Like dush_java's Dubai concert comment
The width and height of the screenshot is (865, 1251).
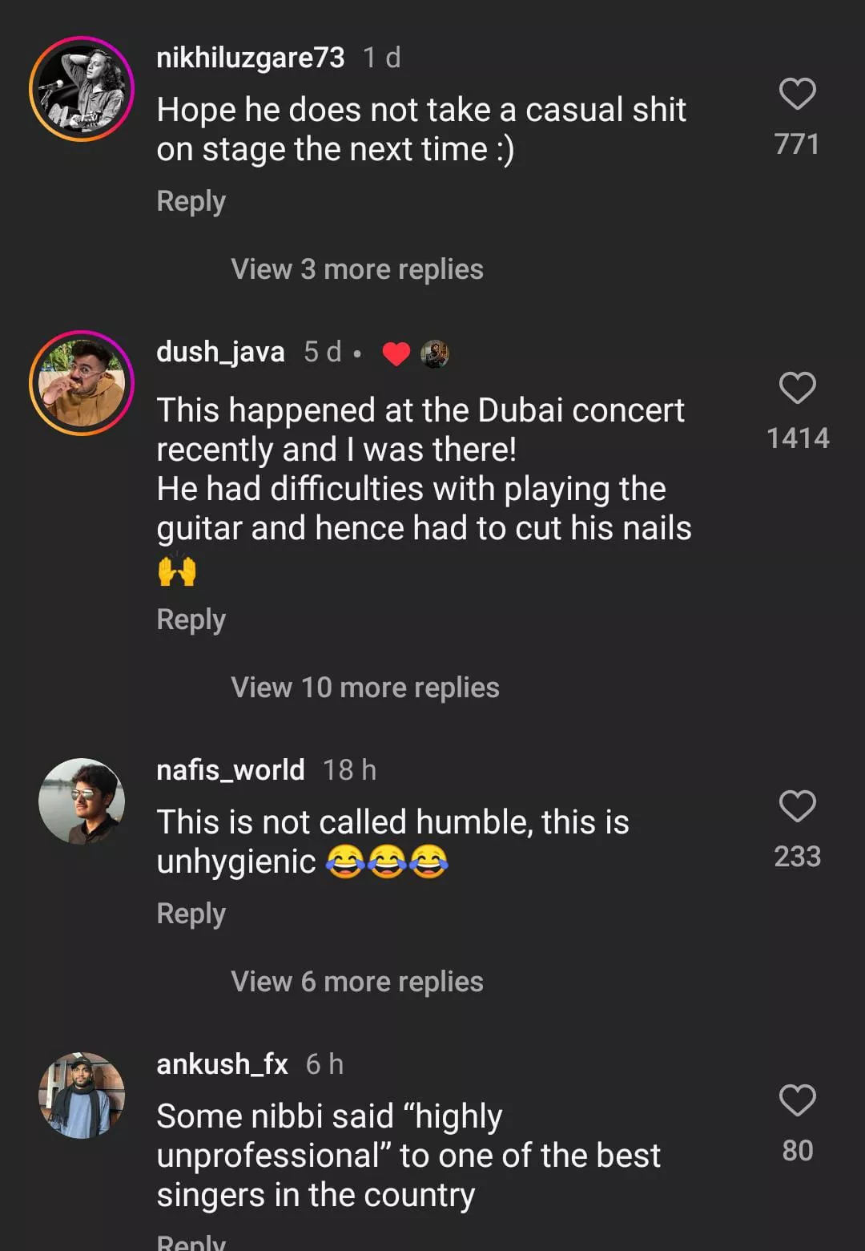[x=797, y=389]
